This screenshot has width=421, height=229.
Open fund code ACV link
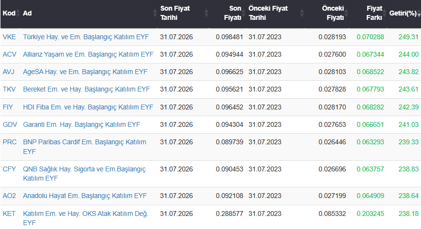pos(9,54)
